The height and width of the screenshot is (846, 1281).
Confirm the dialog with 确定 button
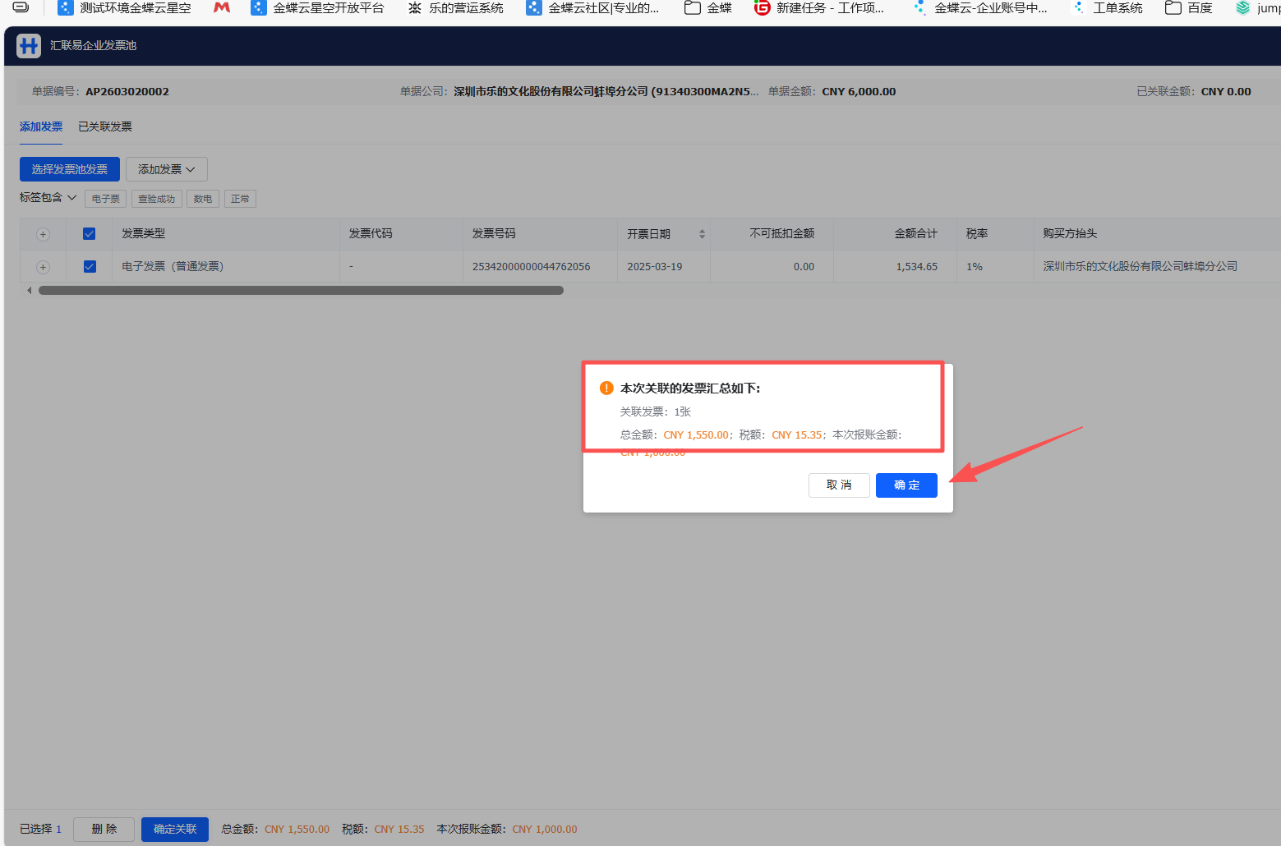point(906,485)
